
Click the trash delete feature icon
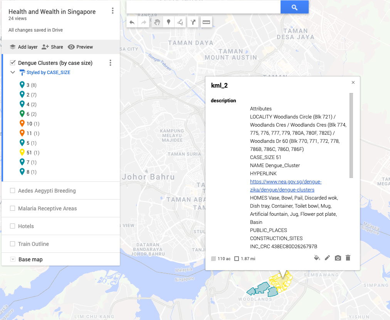pyautogui.click(x=348, y=258)
